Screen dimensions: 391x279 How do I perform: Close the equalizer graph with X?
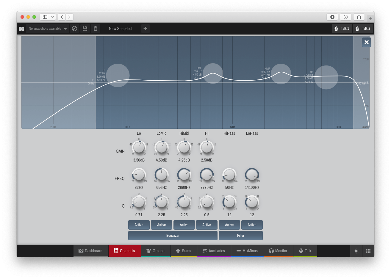click(x=367, y=42)
